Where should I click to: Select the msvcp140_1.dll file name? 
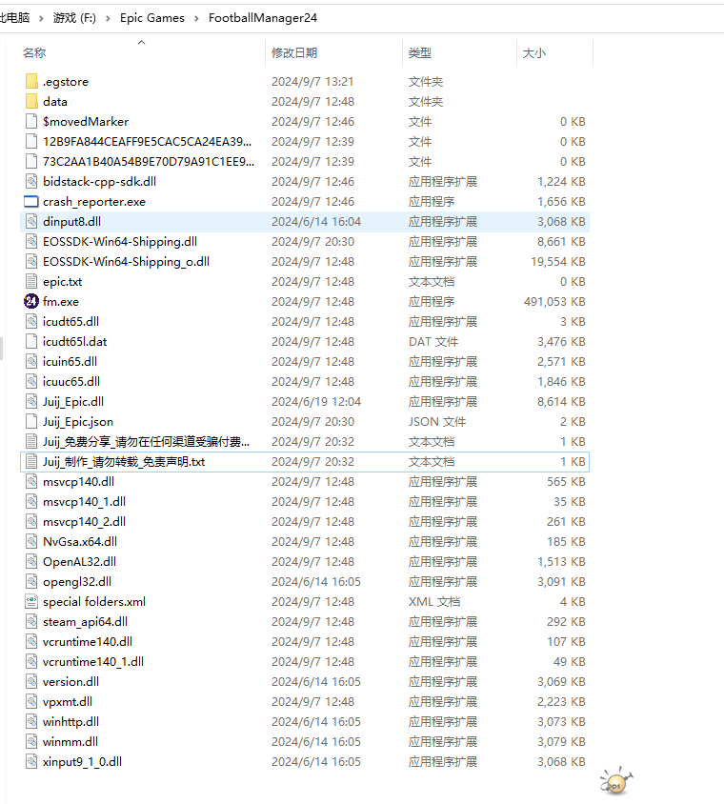coord(84,501)
